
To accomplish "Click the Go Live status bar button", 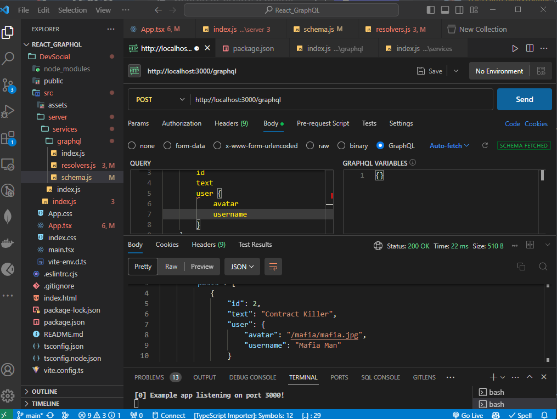I will pyautogui.click(x=468, y=415).
